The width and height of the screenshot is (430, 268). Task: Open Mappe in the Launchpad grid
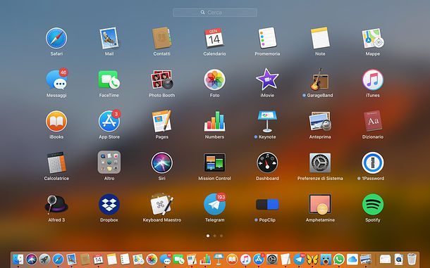tap(373, 38)
